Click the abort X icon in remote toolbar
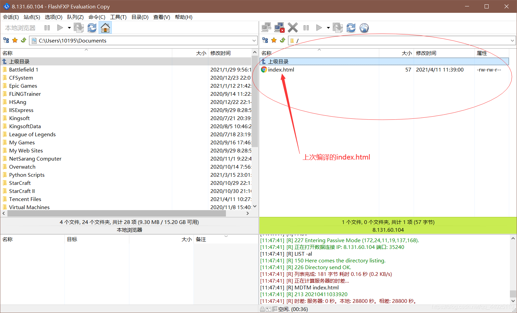Screen dimensions: 517x313 [293, 28]
